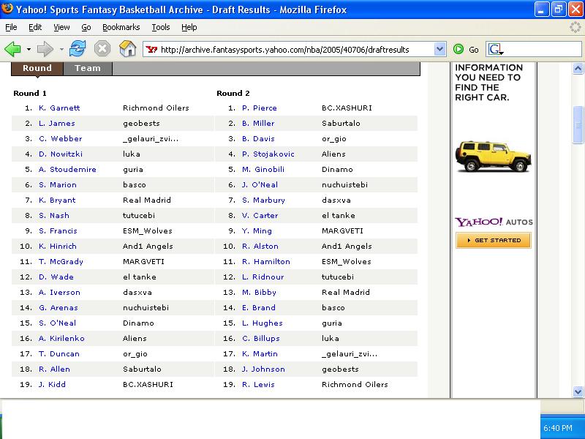Go to the Home page icon
The width and height of the screenshot is (585, 439).
127,49
